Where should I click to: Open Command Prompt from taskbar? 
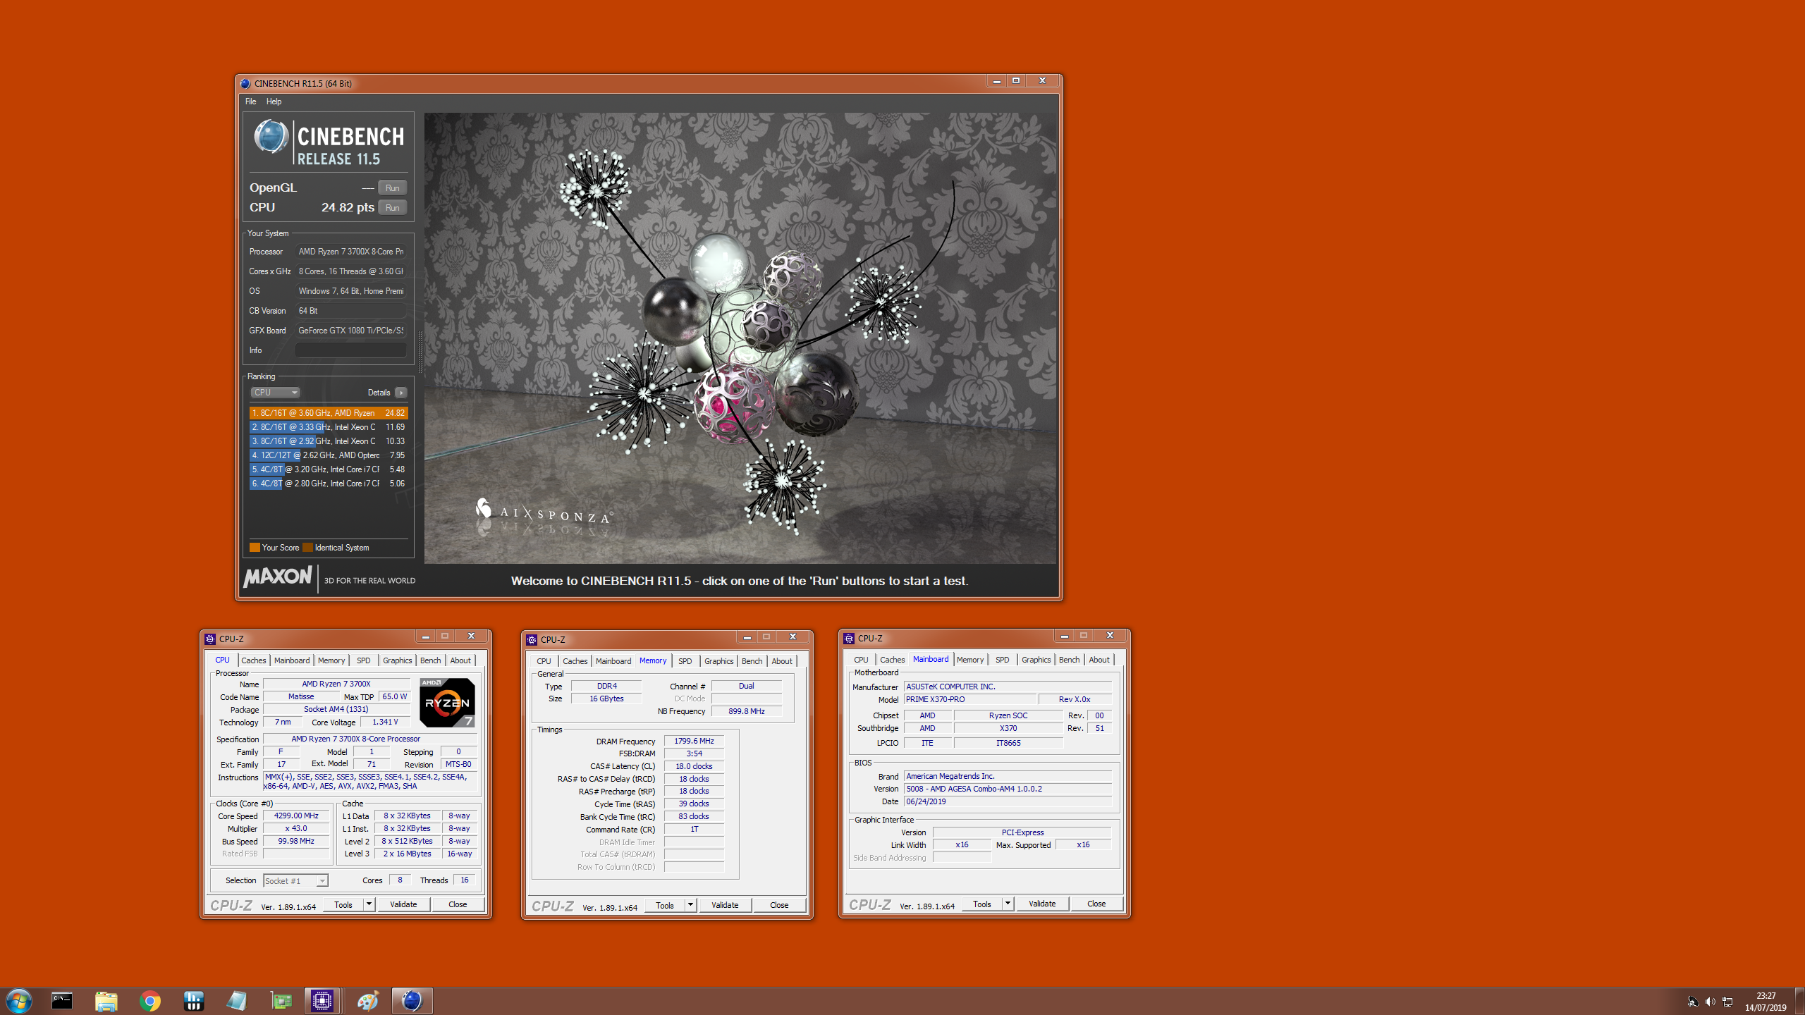point(62,1001)
